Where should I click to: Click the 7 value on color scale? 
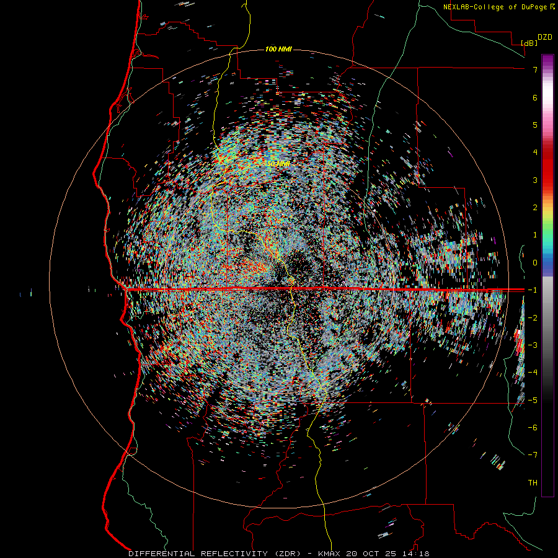pos(535,69)
